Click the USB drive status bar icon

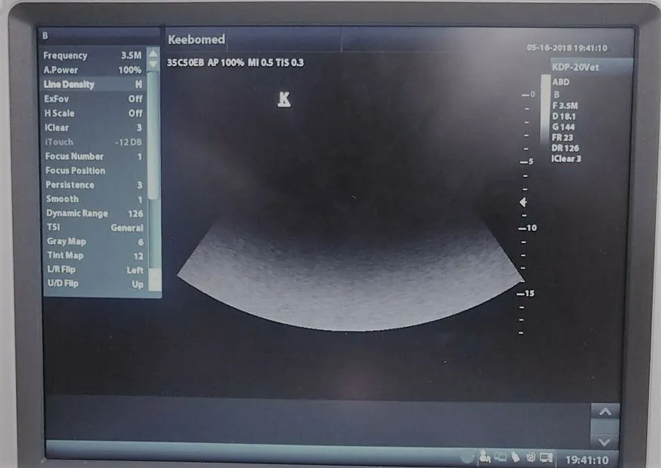[515, 457]
